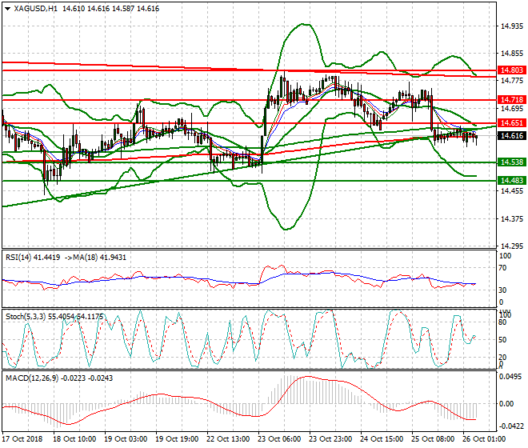Click the 26 Oct 01:00 time label

click(x=484, y=439)
